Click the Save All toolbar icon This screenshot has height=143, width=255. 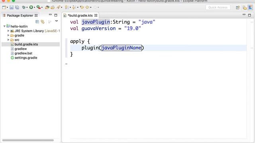(17, 7)
